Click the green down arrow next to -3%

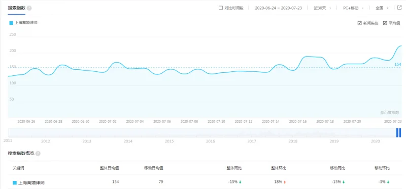[x=388, y=182]
